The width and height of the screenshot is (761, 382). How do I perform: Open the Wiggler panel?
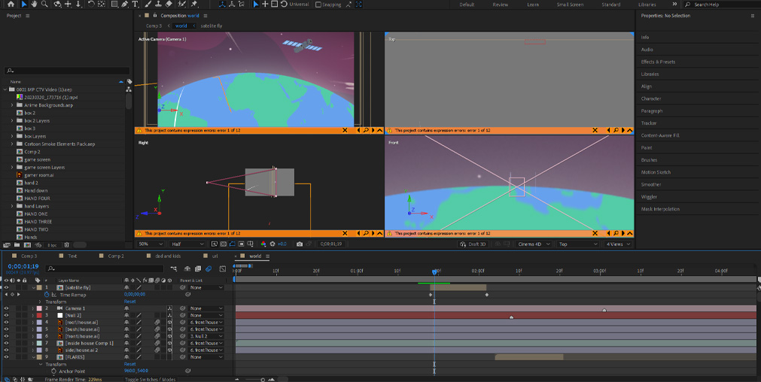(x=649, y=197)
